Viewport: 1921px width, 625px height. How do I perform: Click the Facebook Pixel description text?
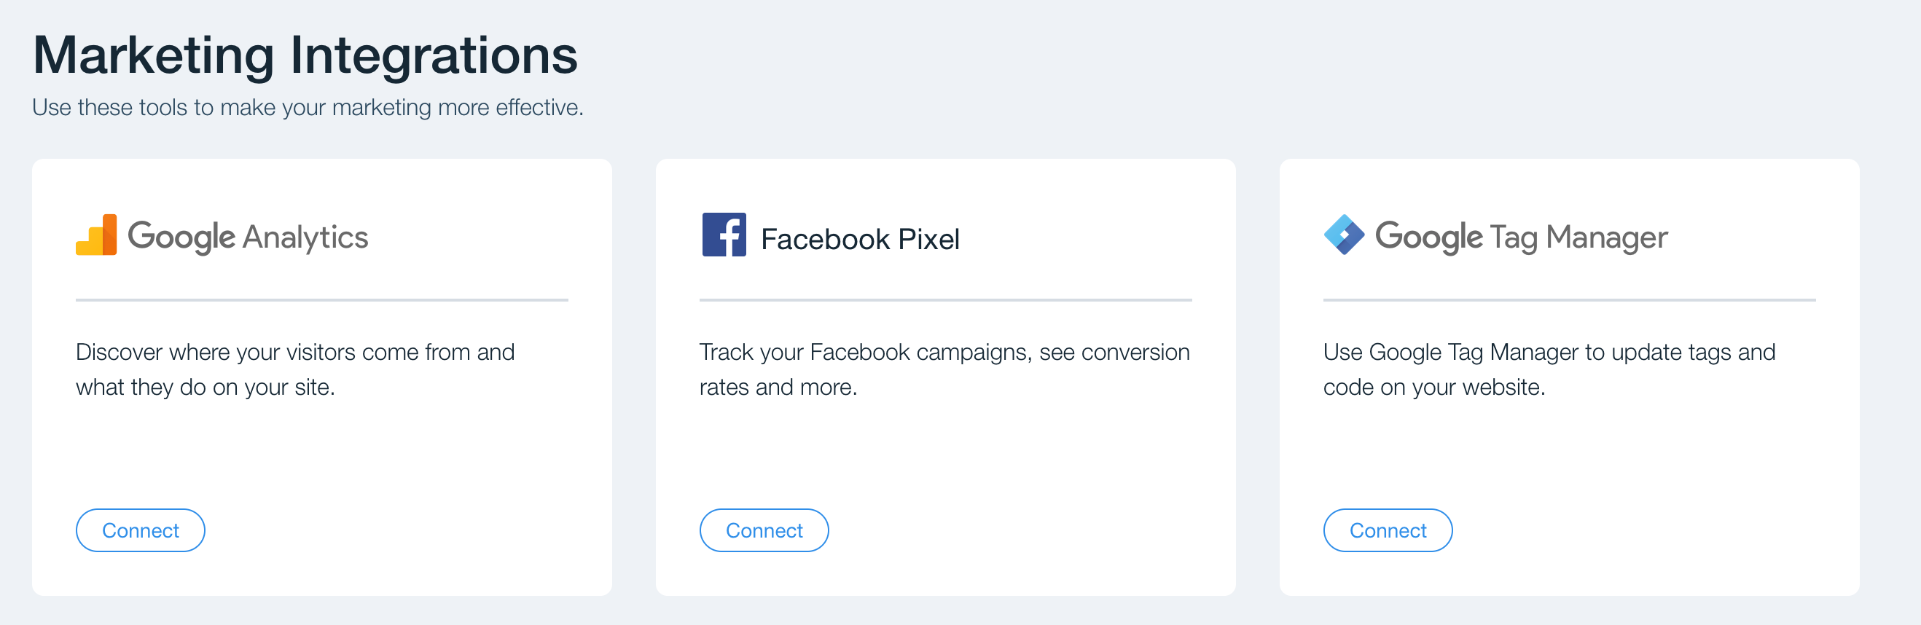click(x=945, y=369)
